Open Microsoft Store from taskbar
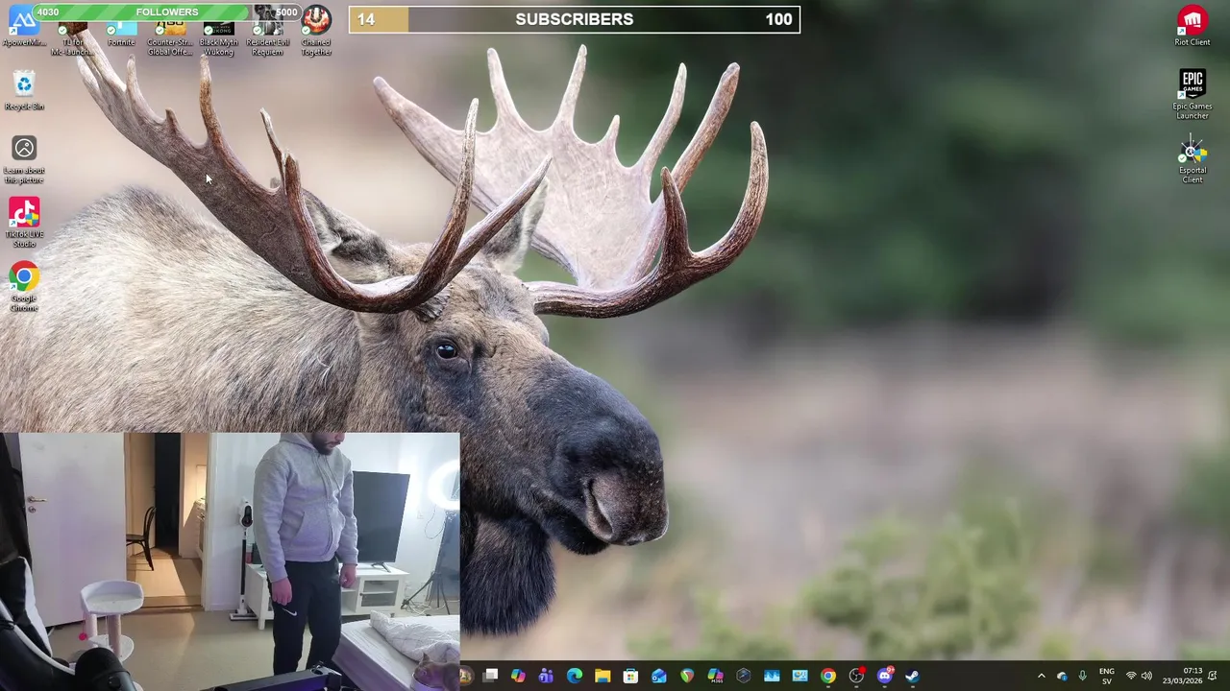Viewport: 1230px width, 691px height. pyautogui.click(x=630, y=677)
